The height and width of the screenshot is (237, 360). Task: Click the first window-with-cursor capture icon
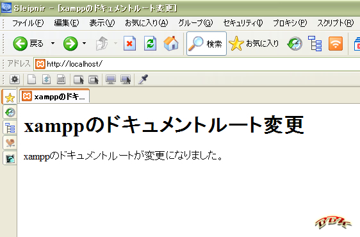point(79,79)
